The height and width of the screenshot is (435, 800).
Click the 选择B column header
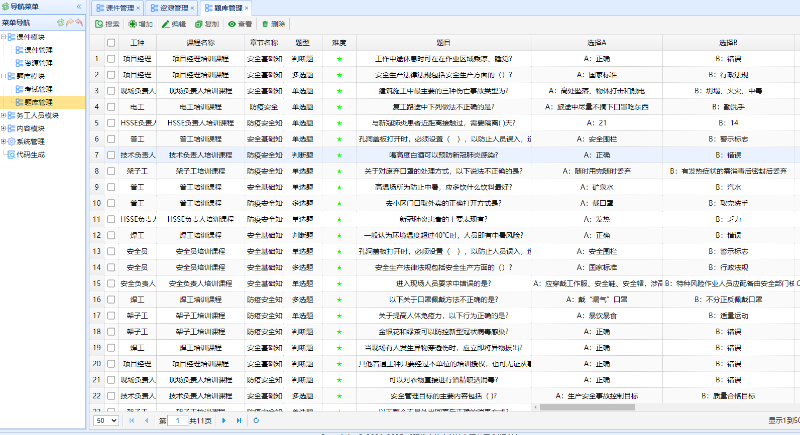tap(728, 43)
